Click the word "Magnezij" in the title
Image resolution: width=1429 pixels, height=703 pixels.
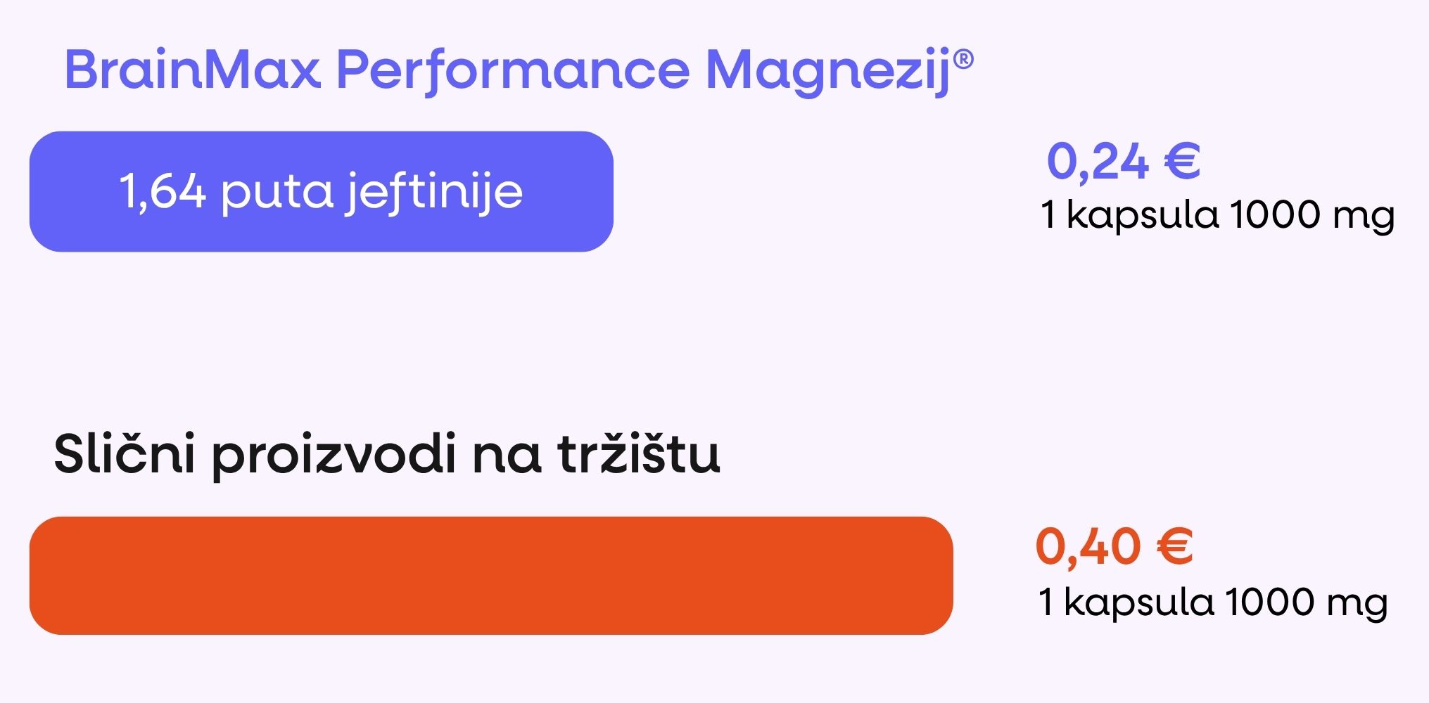(x=827, y=70)
